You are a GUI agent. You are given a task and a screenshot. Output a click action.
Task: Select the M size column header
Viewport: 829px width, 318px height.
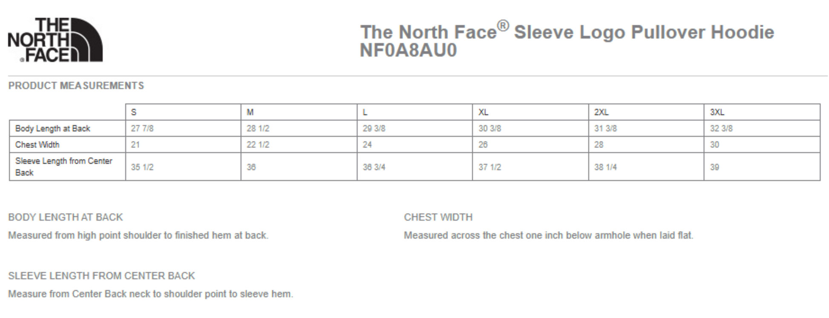(x=250, y=112)
